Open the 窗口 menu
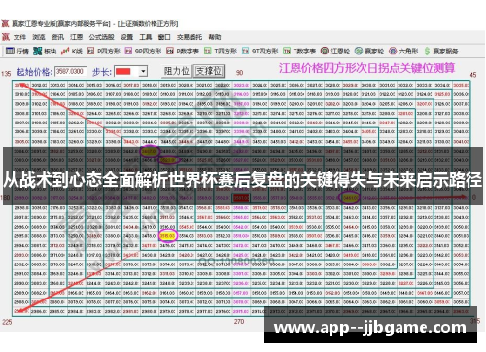The height and width of the screenshot is (352, 486). (164, 37)
